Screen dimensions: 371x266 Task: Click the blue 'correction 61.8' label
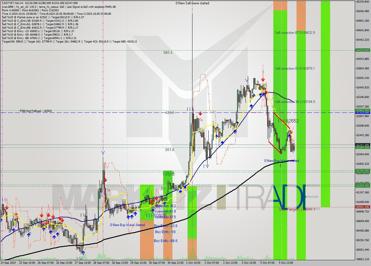[x=166, y=211]
